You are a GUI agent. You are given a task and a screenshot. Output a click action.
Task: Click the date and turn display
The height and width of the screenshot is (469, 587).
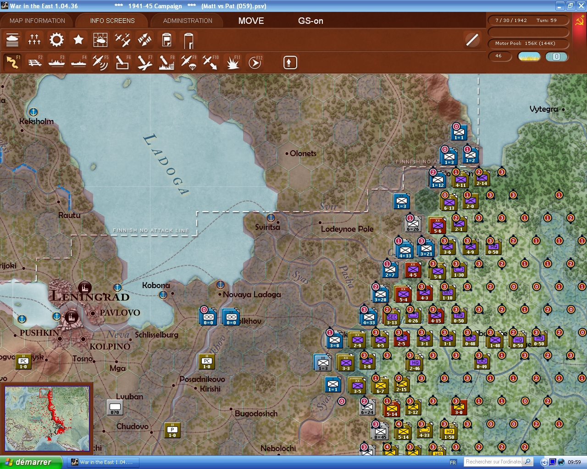(x=527, y=21)
